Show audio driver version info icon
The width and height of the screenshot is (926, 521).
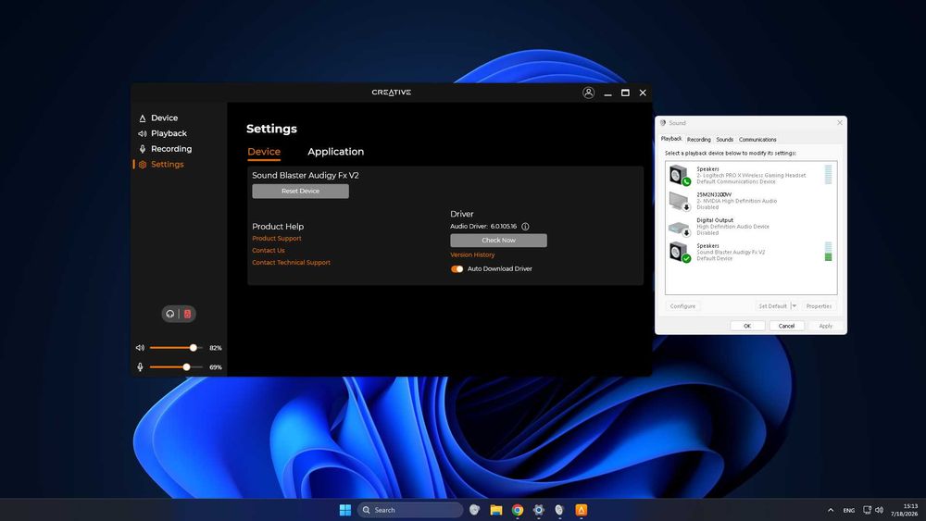pos(525,227)
